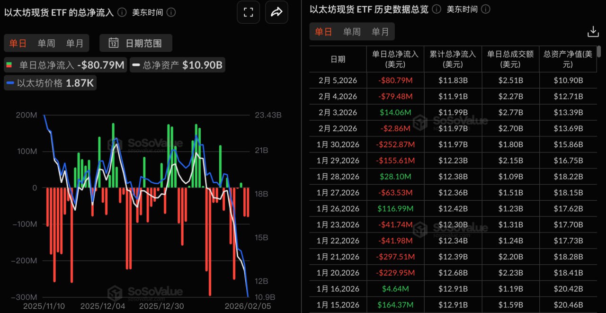Open the 日期范围 calendar icon
Screen dimensions: 606x313
coord(113,43)
